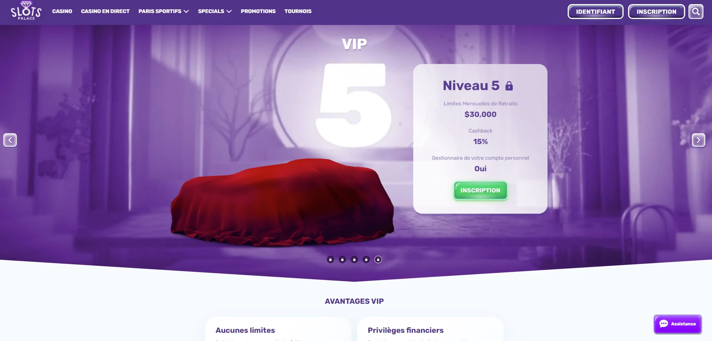Image resolution: width=712 pixels, height=341 pixels.
Task: Go to previous VIP level arrow
Action: click(10, 140)
